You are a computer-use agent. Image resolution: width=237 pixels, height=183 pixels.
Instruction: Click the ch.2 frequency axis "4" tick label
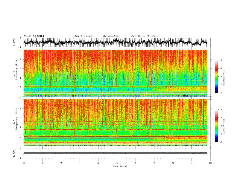(x=21, y=127)
